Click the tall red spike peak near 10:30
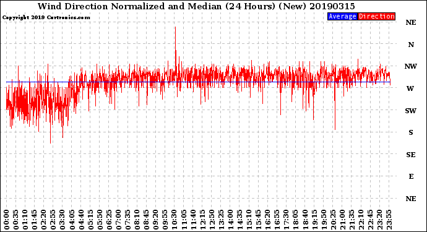Image resolution: width=427 pixels, height=232 pixels. 175,27
